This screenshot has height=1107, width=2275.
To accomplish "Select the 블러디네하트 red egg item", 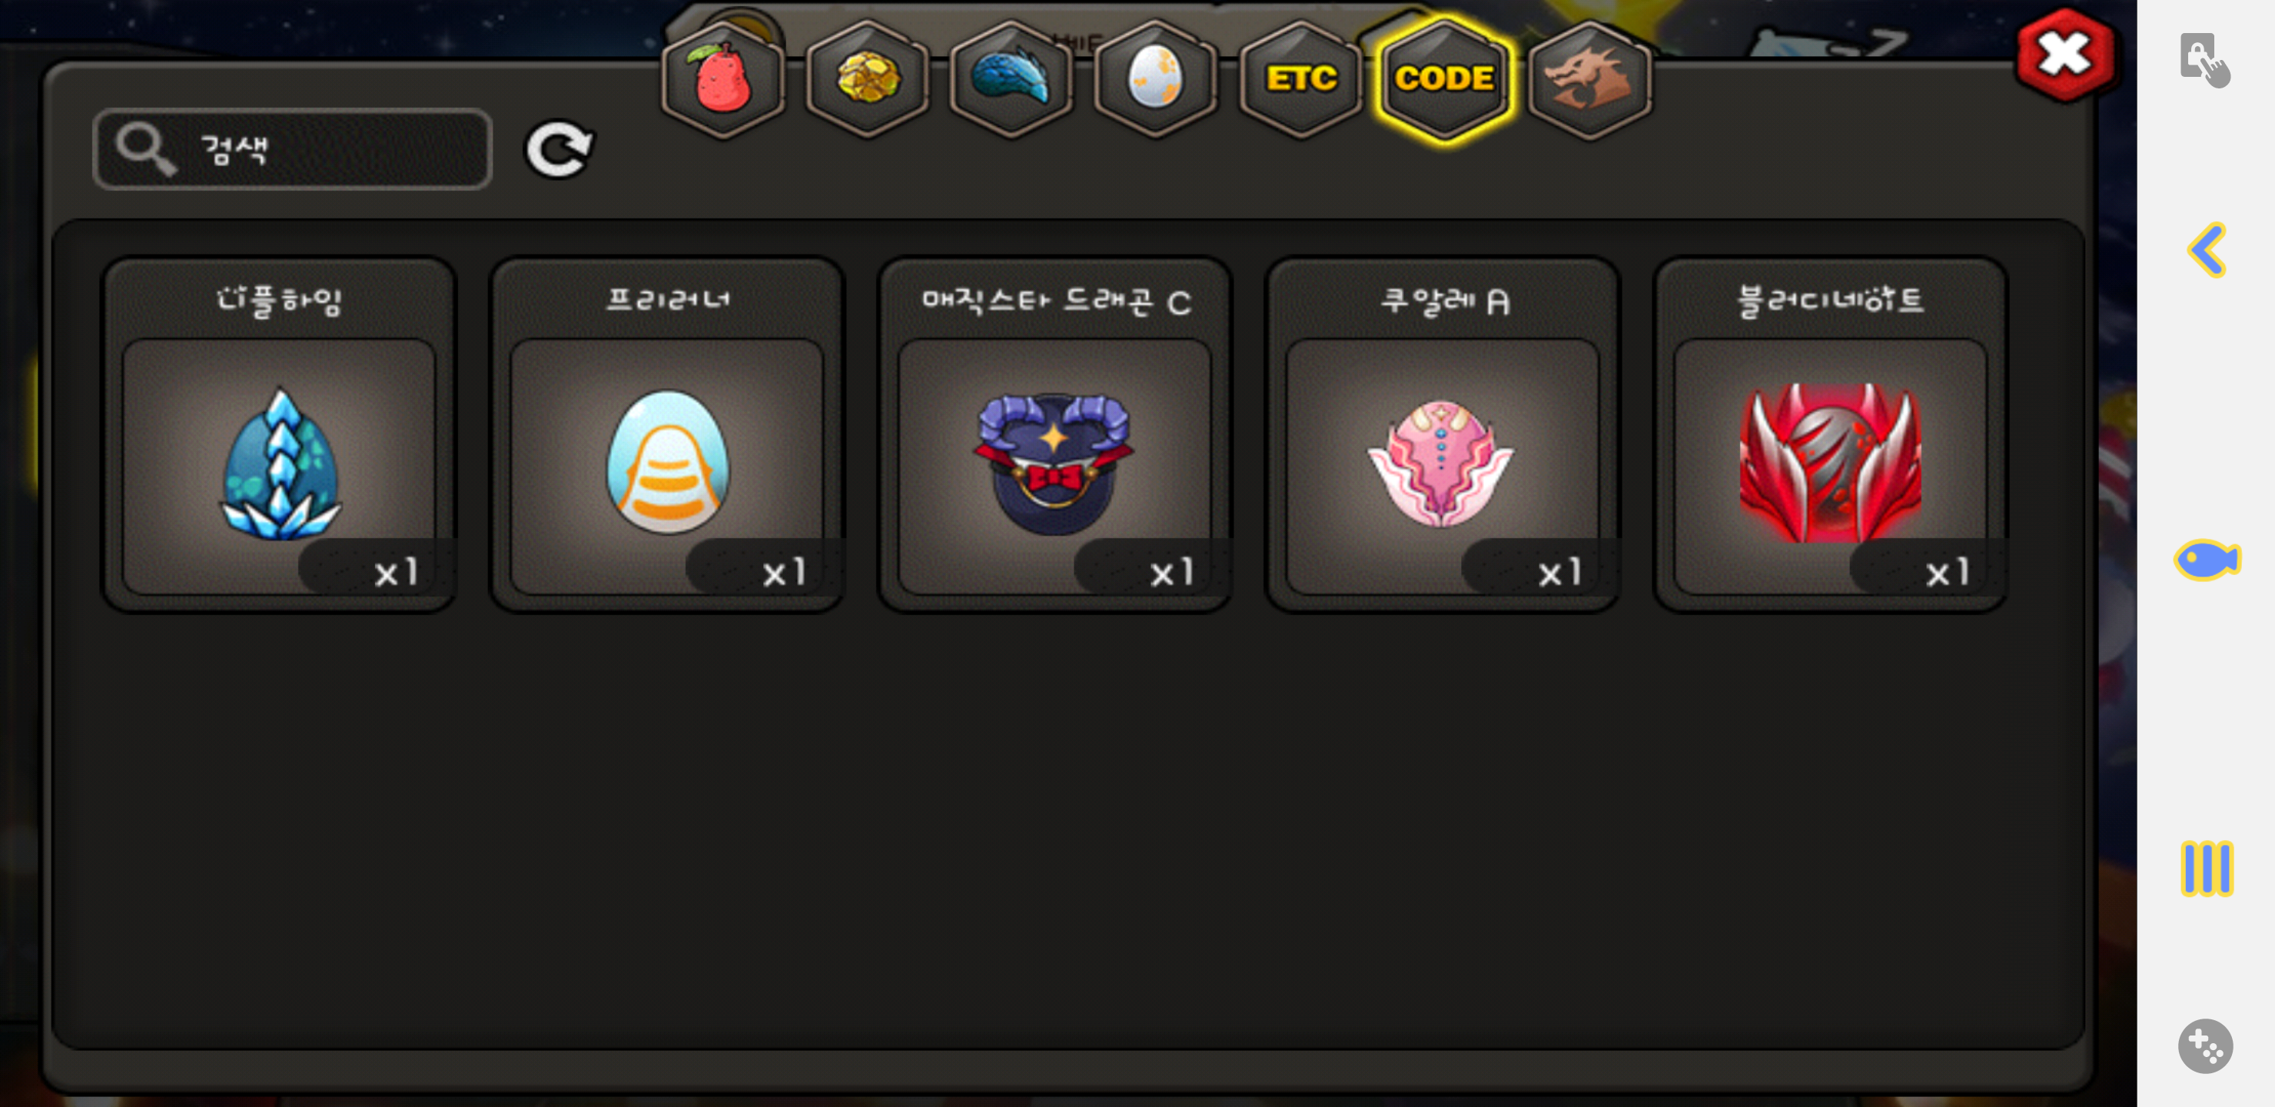I will [1830, 434].
